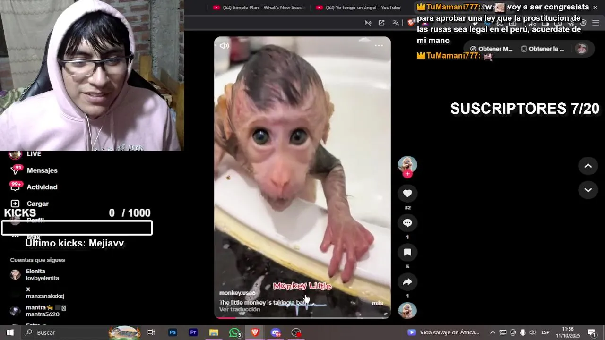Click the taskbar Buscar search box
Image resolution: width=605 pixels, height=340 pixels.
pyautogui.click(x=80, y=332)
